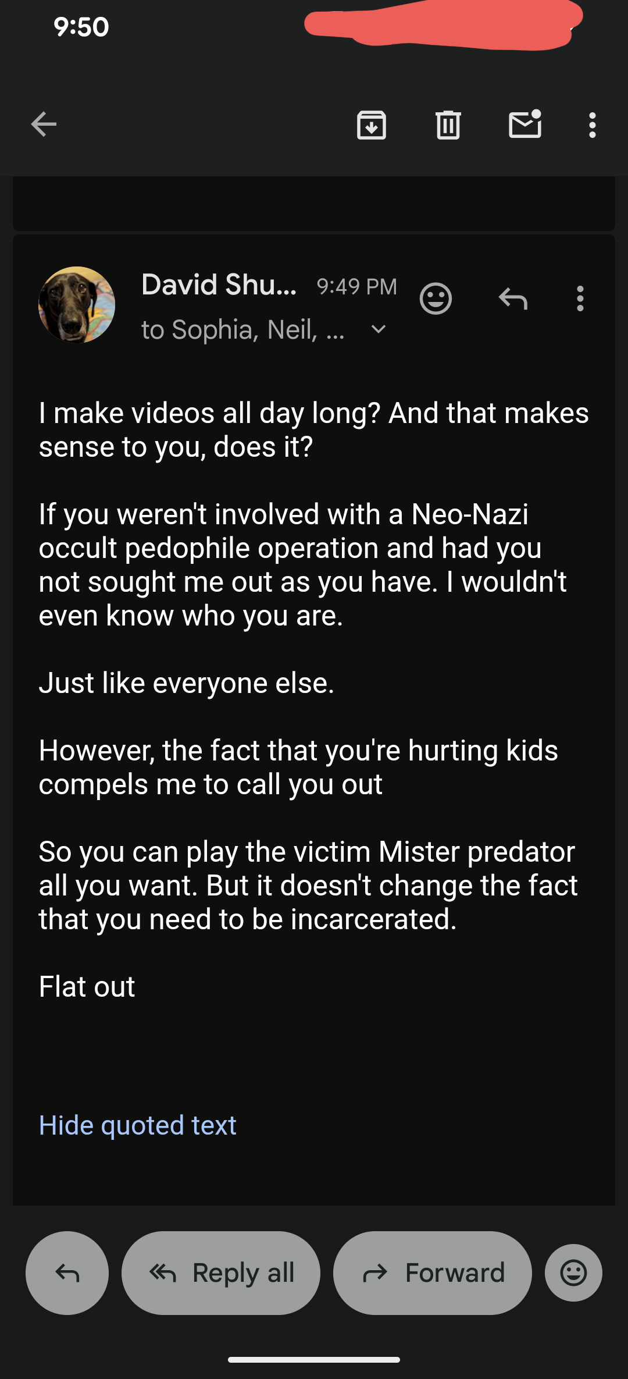Tap the Forward button
The height and width of the screenshot is (1379, 628).
pyautogui.click(x=433, y=1273)
